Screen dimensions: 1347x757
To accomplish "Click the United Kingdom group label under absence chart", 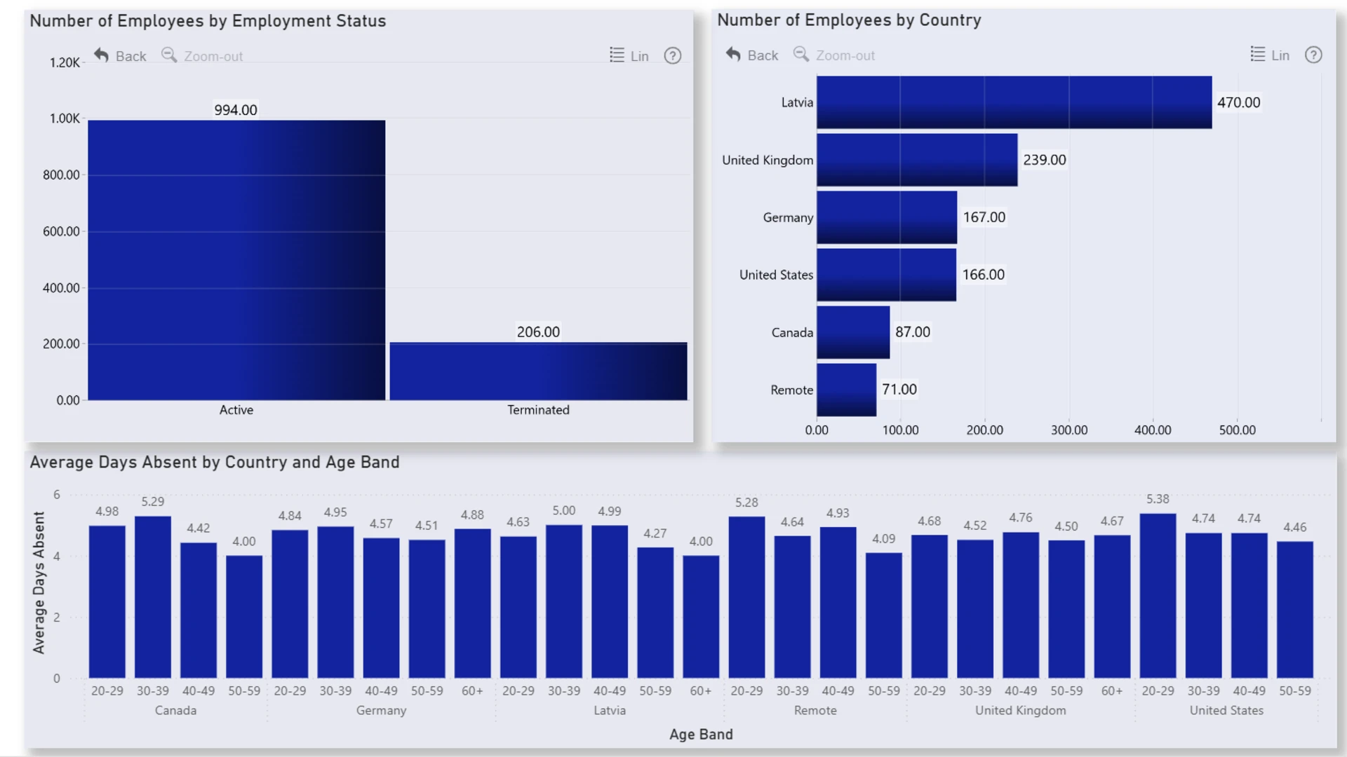I will tap(1021, 711).
